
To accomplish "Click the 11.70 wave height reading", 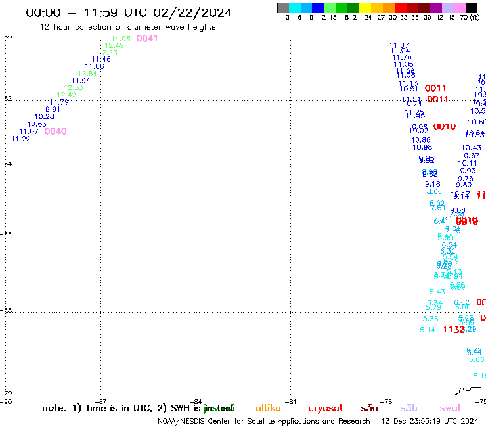I will 402,58.
